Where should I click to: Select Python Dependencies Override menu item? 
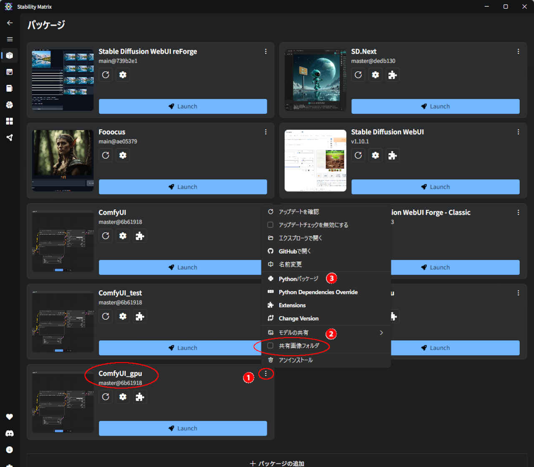pyautogui.click(x=325, y=292)
